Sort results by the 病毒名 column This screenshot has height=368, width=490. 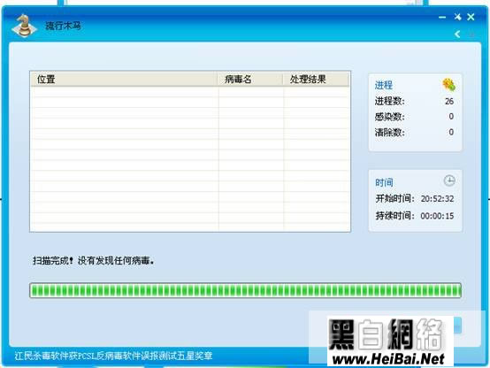tap(250, 79)
